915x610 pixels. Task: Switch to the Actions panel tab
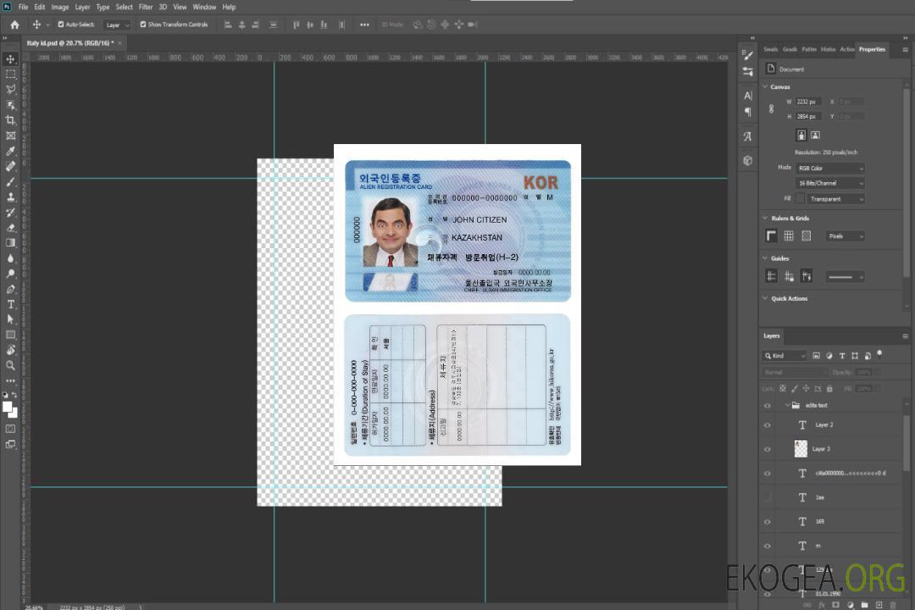pyautogui.click(x=846, y=49)
